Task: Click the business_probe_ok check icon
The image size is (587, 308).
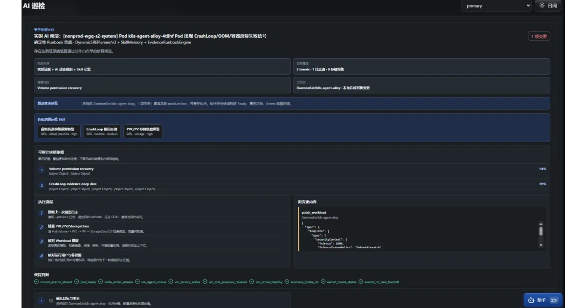Action: [288, 282]
